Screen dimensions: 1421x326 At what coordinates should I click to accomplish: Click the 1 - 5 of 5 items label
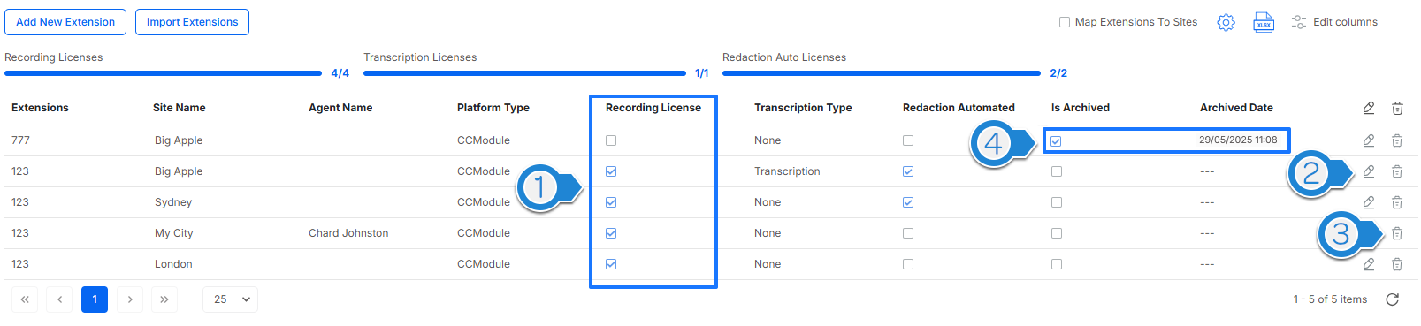pyautogui.click(x=1330, y=299)
